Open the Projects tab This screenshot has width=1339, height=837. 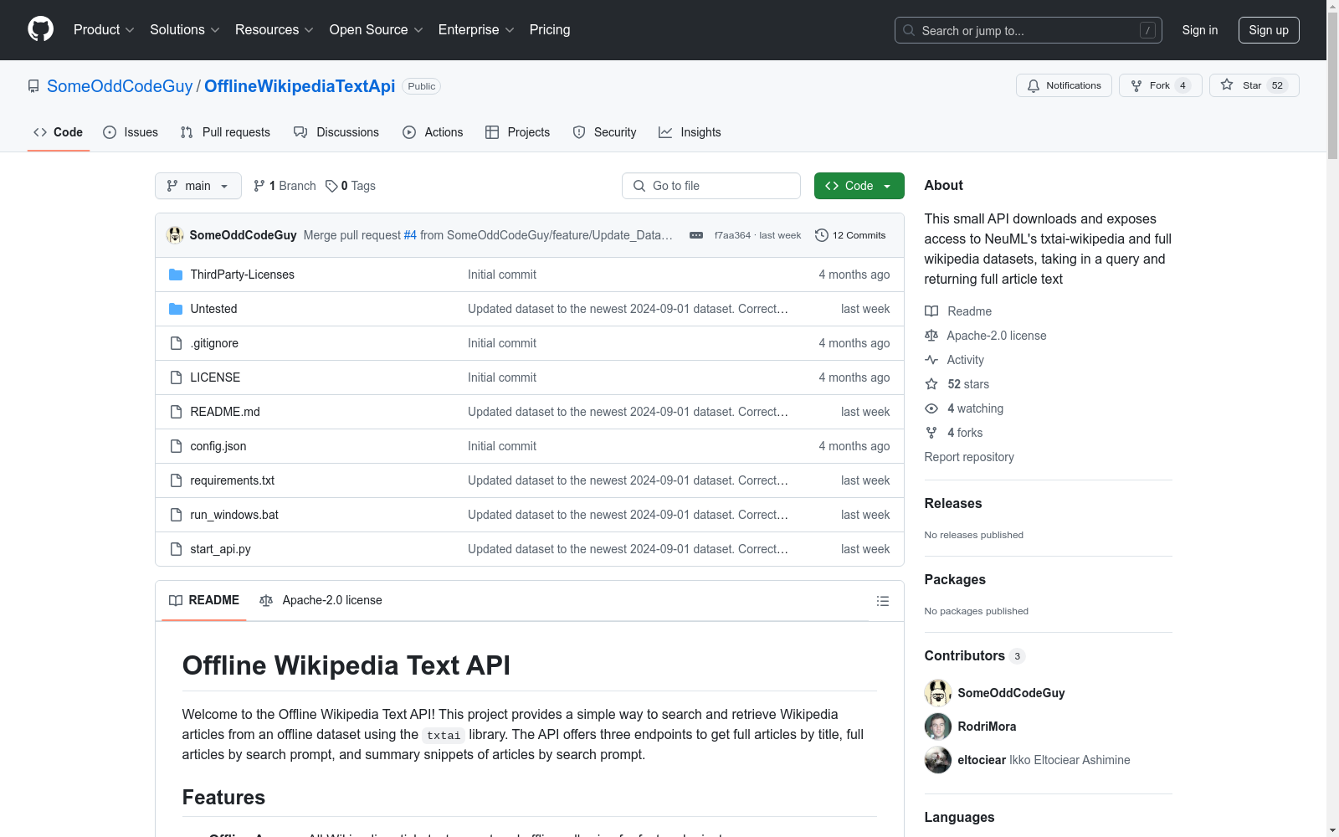518,132
